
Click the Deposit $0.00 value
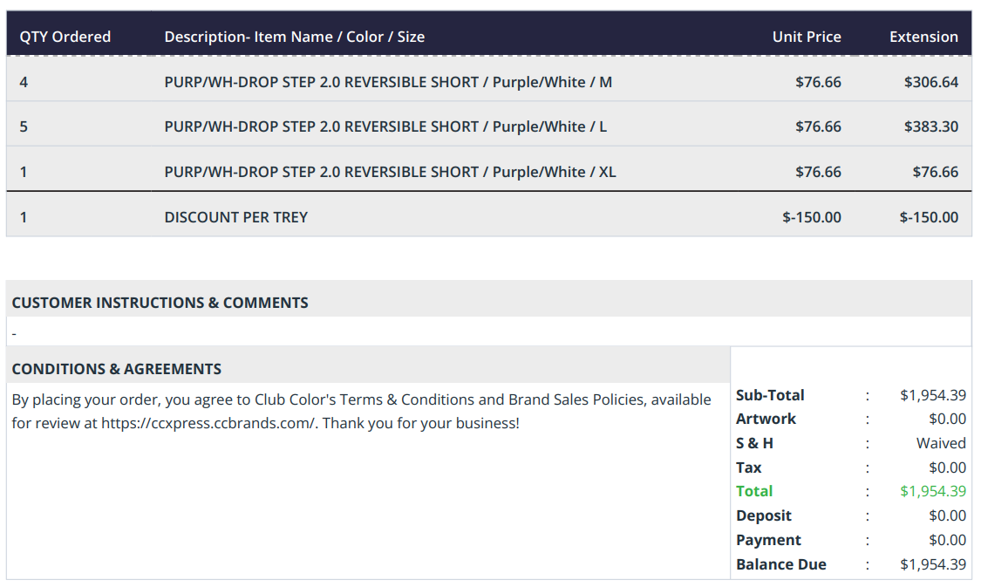pyautogui.click(x=947, y=516)
